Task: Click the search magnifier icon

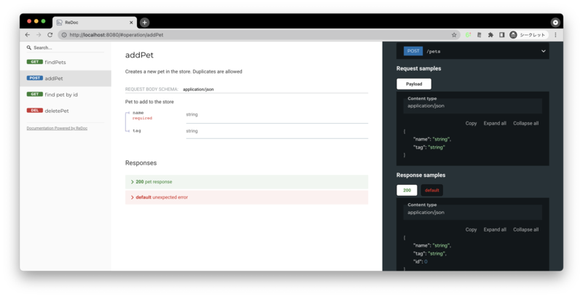Action: 29,47
